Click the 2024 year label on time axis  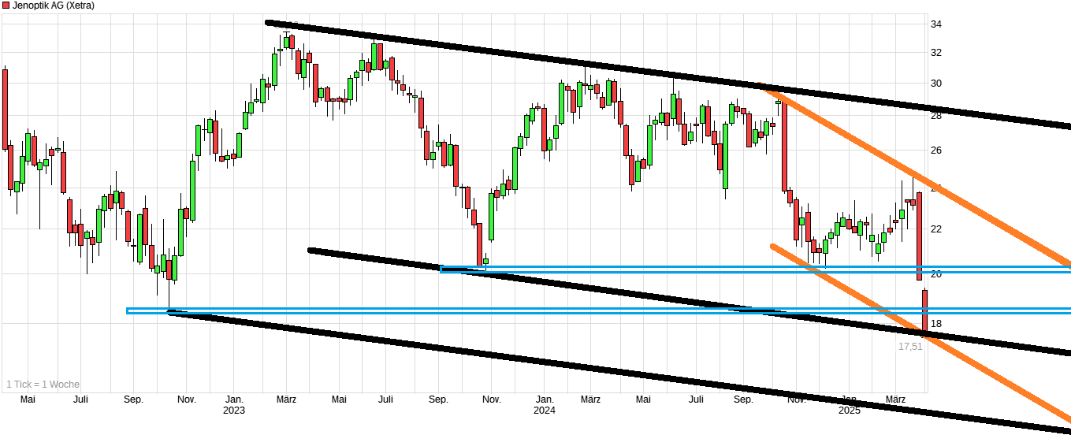544,411
